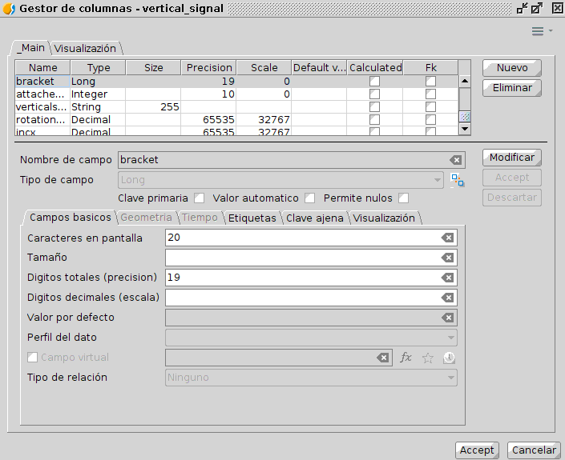Switch to the _Main tab
565x460 pixels.
32,48
